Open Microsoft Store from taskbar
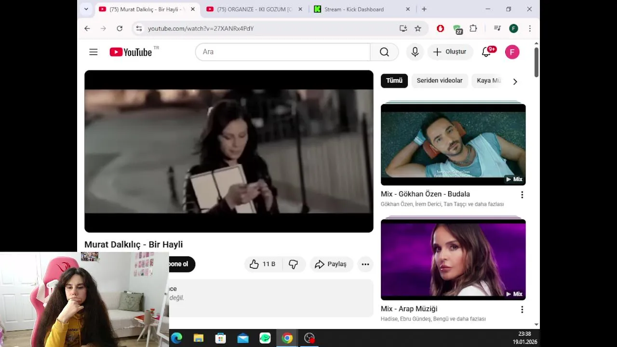The width and height of the screenshot is (617, 347). coord(221,338)
